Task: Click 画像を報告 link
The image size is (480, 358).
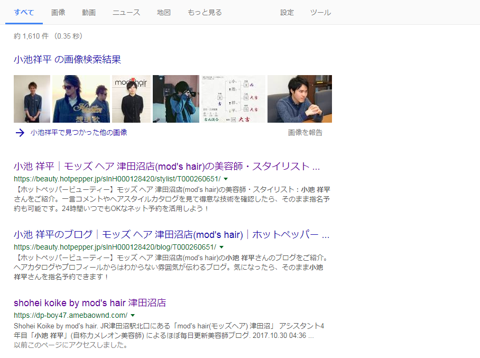Action: click(x=305, y=133)
